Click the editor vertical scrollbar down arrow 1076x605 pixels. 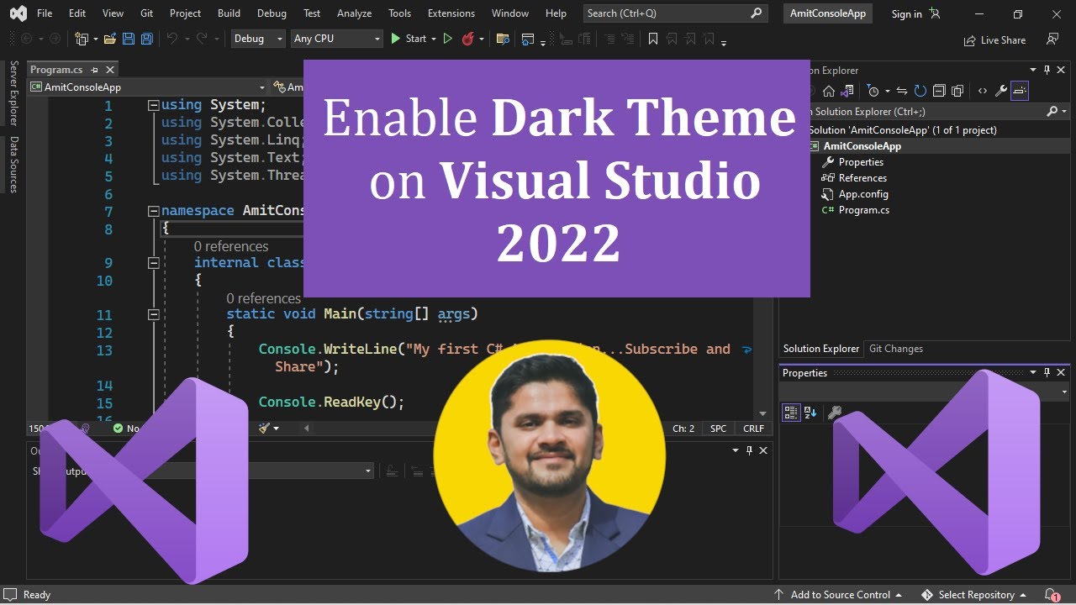tap(763, 413)
